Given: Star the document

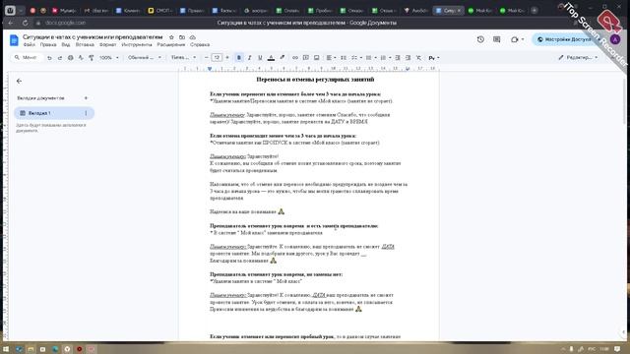Looking at the screenshot, I should point(171,37).
